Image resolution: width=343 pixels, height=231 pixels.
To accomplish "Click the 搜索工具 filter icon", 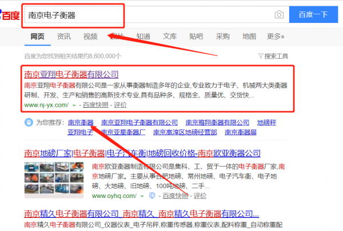I will tap(261, 56).
